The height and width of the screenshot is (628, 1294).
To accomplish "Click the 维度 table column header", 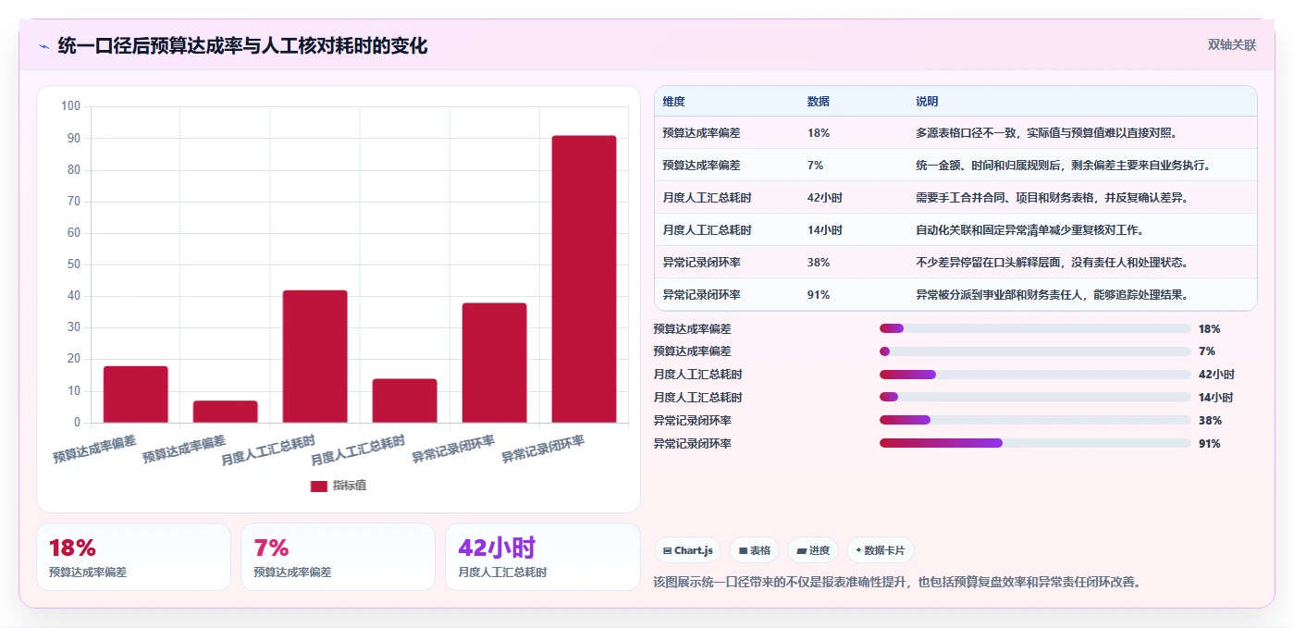I will (673, 101).
